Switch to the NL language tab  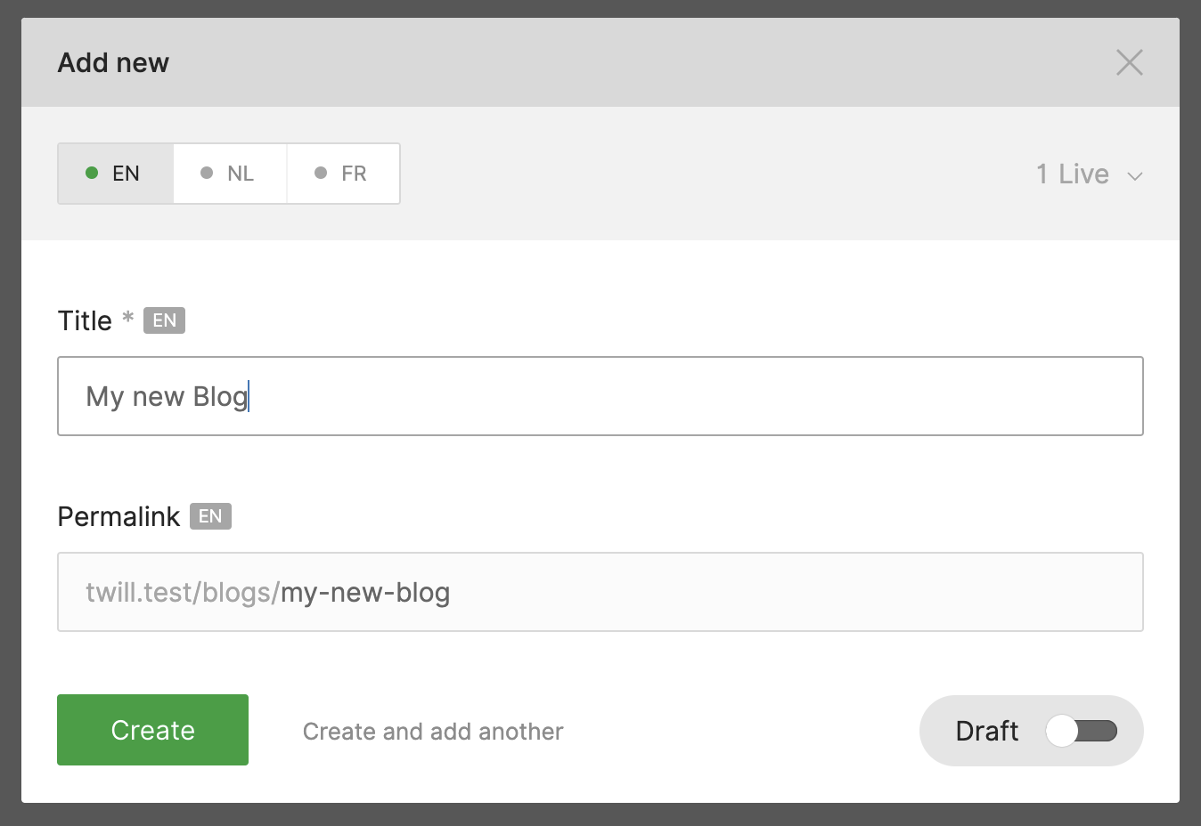point(230,174)
